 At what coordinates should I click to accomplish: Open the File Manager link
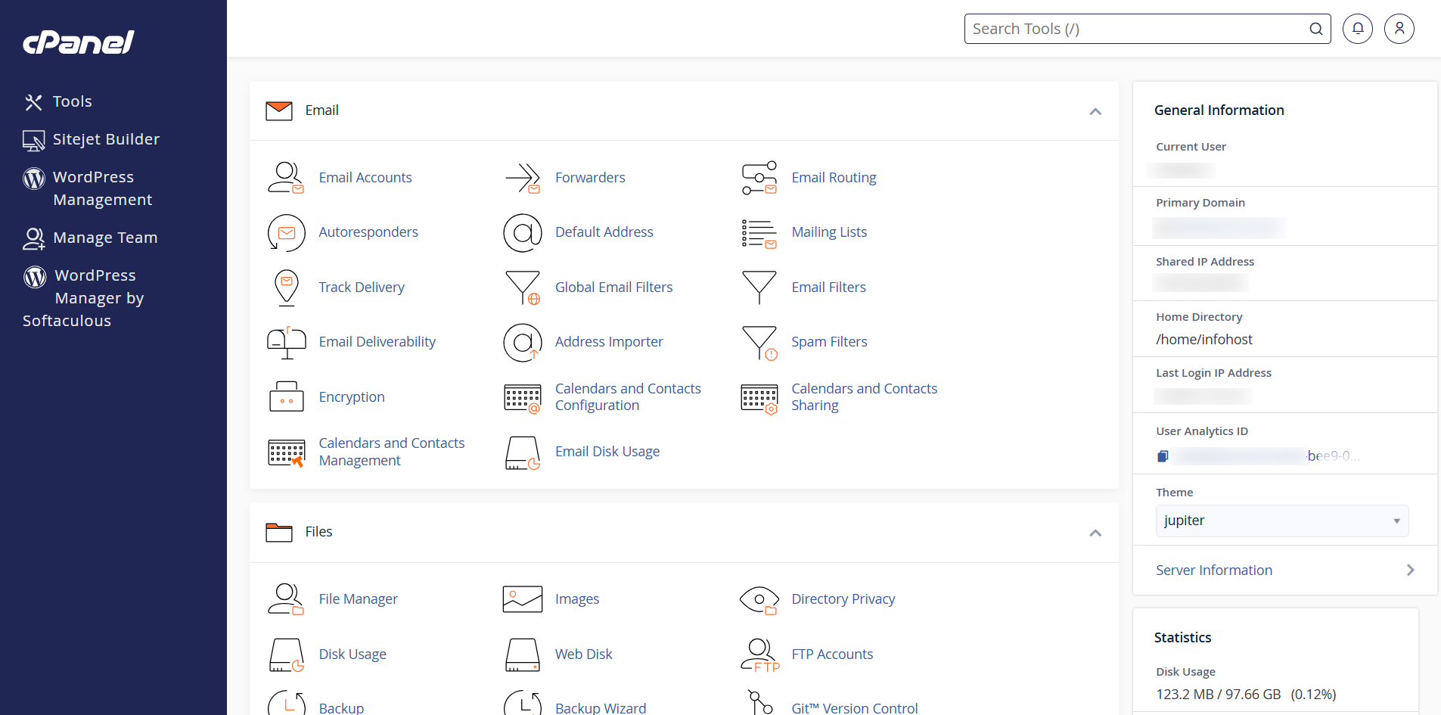[x=358, y=599]
